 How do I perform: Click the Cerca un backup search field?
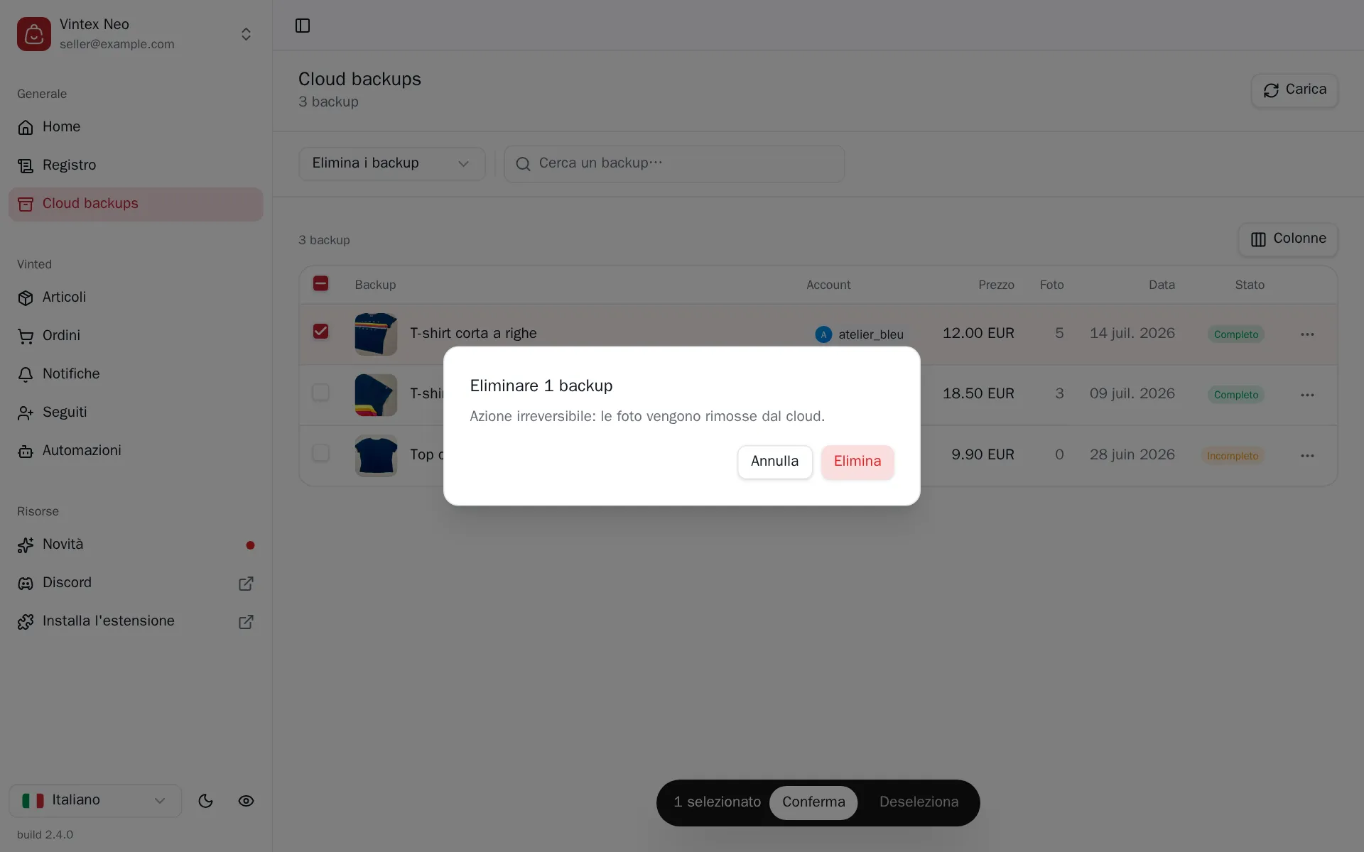pyautogui.click(x=674, y=164)
